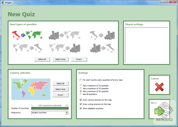Click the red X Cancel icon
The height and width of the screenshot is (127, 178).
tap(159, 87)
